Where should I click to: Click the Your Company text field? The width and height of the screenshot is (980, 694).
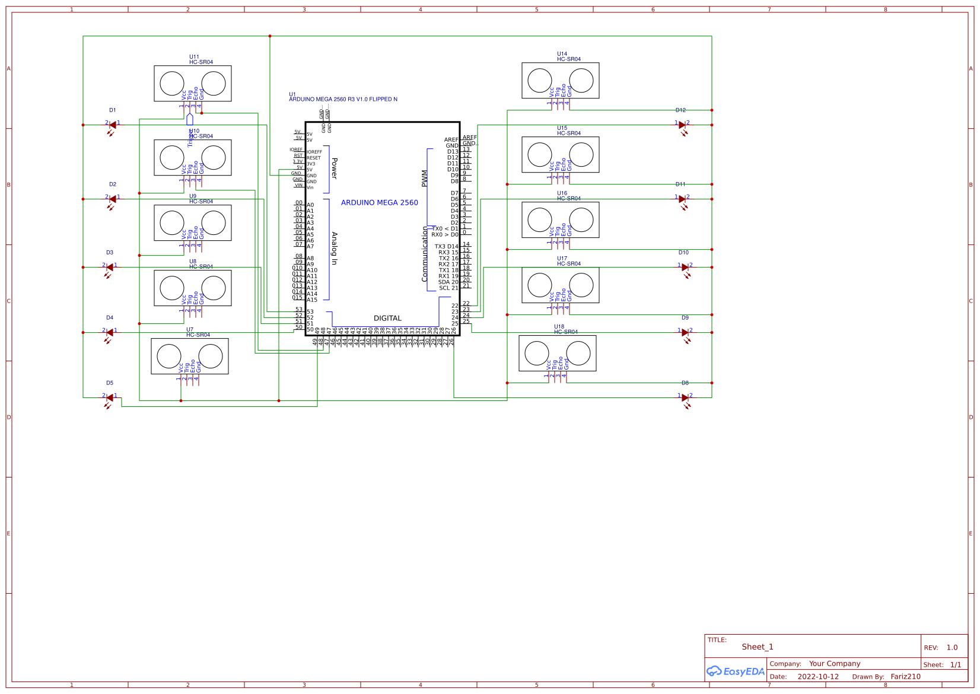point(833,663)
